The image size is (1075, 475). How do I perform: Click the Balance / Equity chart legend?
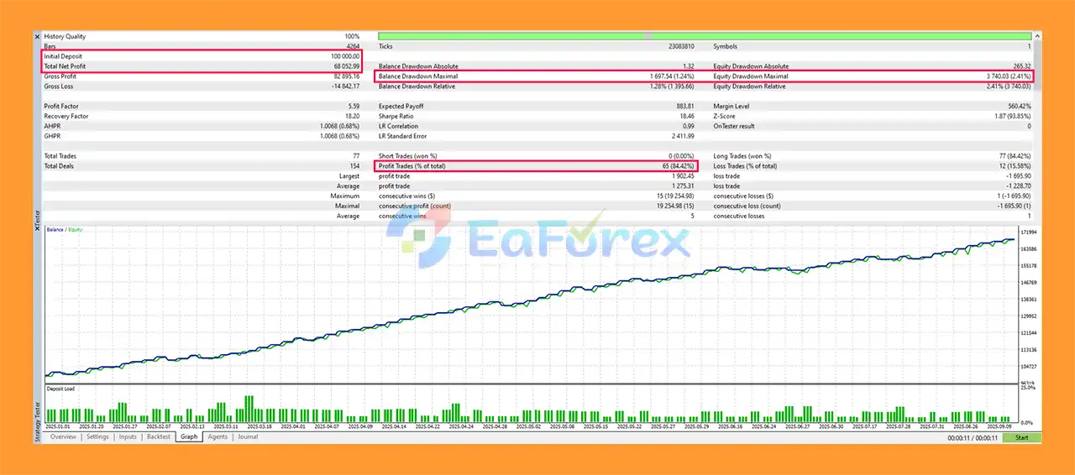[66, 229]
